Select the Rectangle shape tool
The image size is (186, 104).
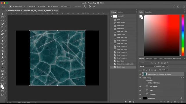(x=2, y=71)
